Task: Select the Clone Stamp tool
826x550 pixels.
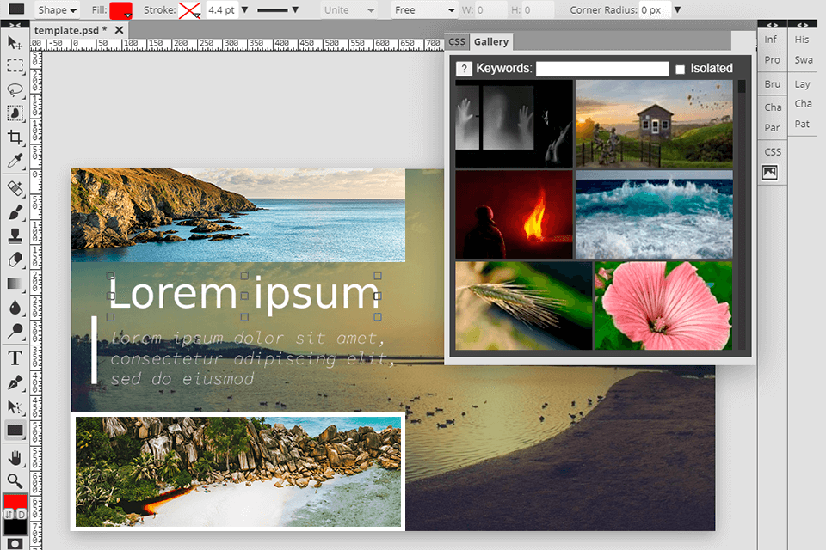Action: pos(15,235)
